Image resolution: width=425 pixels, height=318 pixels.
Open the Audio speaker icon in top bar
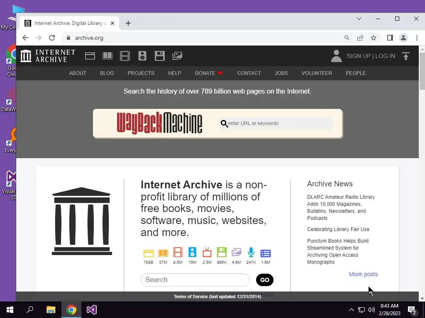142,56
